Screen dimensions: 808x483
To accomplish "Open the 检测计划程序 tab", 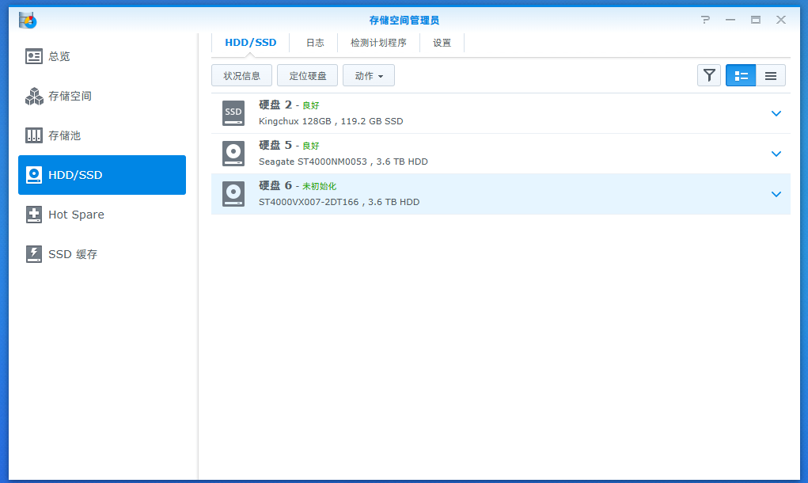I will [378, 43].
